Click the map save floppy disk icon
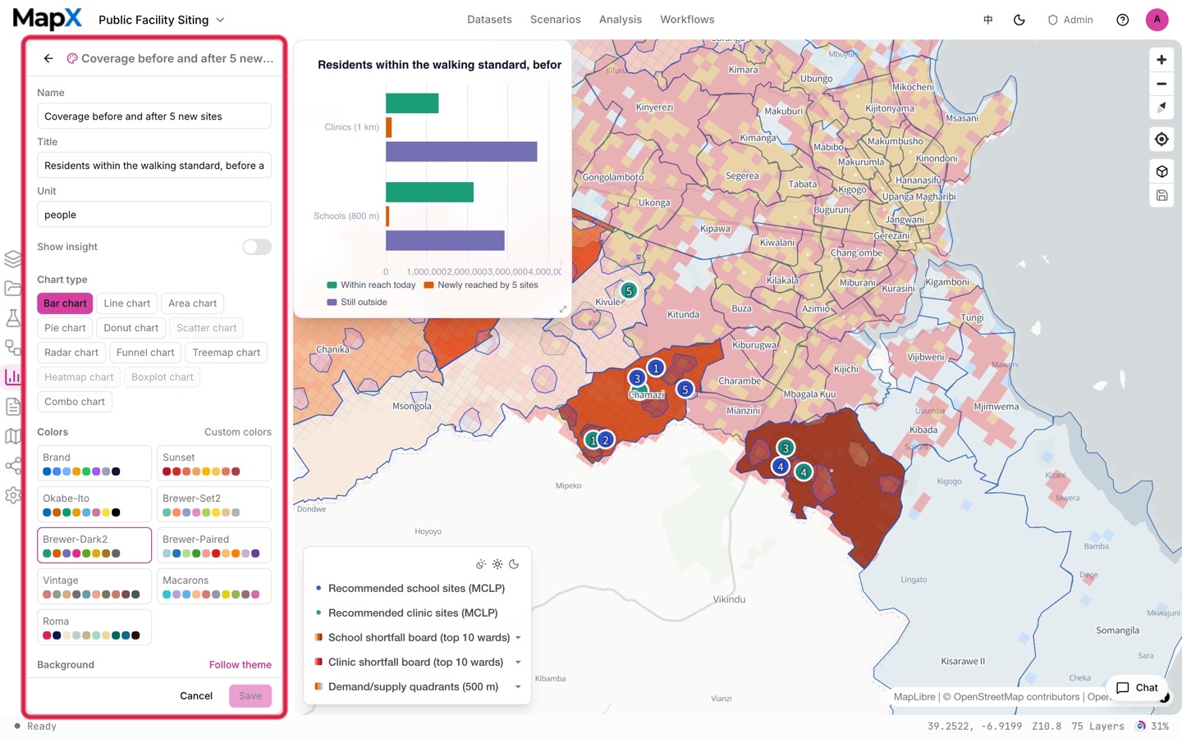This screenshot has width=1182, height=738. [x=1161, y=195]
